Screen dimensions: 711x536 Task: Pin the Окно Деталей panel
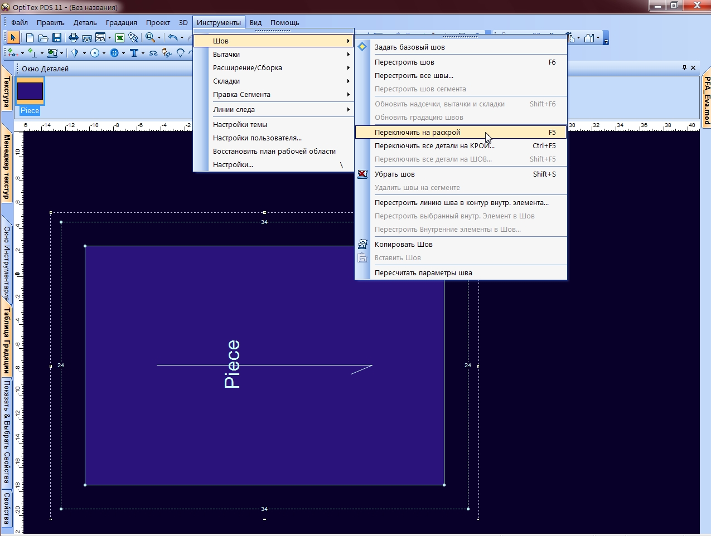[685, 67]
